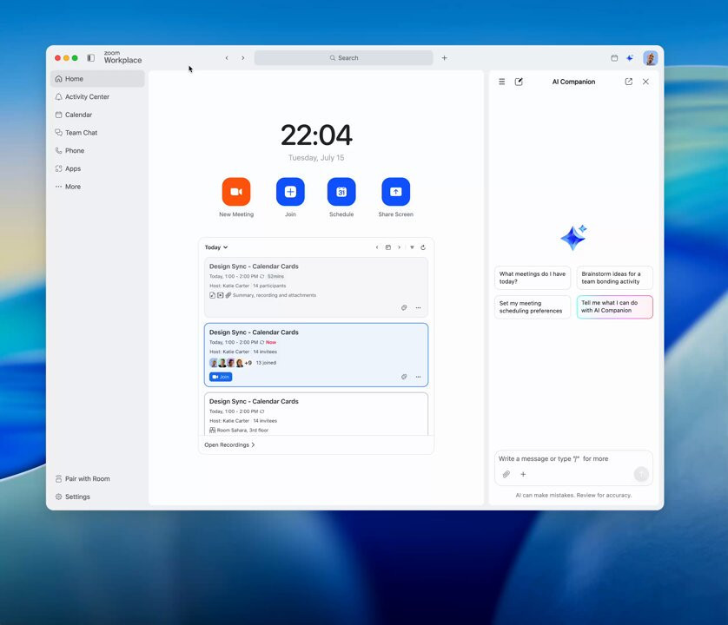Attach a file in AI Companion message box
The image size is (728, 625).
point(506,474)
